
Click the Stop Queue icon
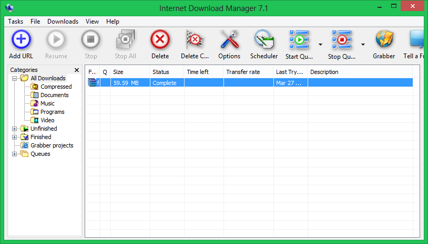click(341, 40)
